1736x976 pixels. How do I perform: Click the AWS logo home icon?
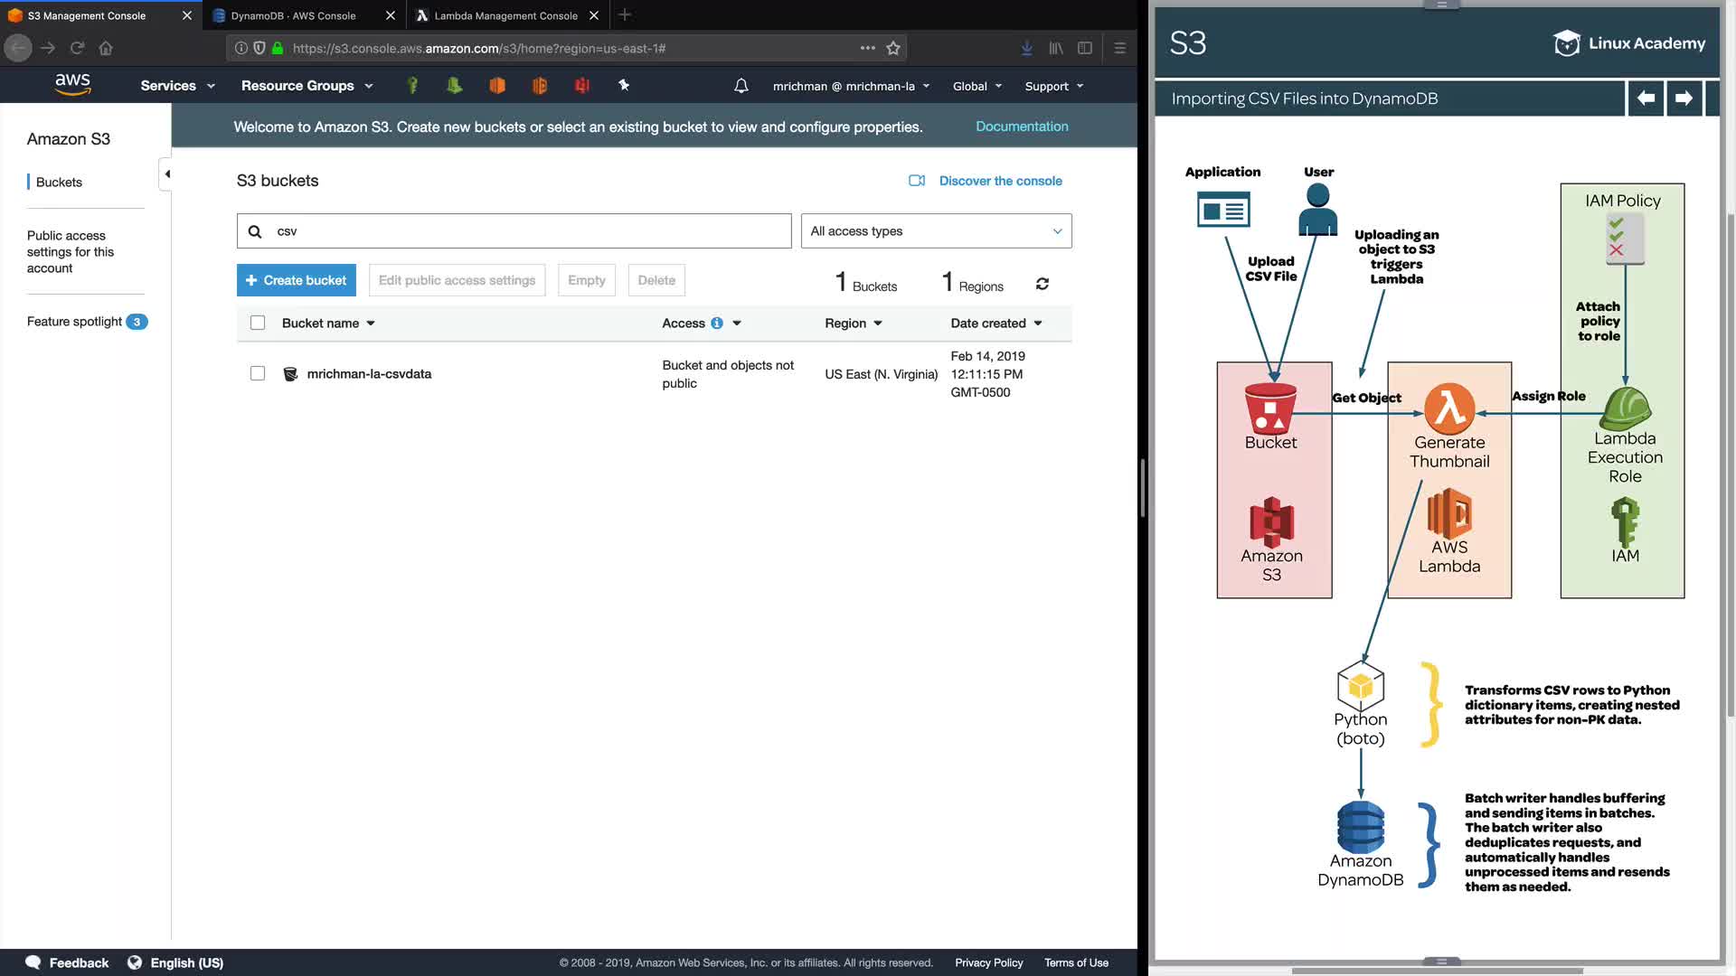[72, 85]
